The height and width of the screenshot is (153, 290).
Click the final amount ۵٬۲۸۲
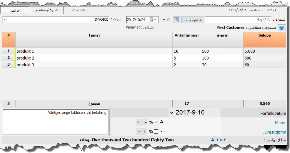pos(219,140)
